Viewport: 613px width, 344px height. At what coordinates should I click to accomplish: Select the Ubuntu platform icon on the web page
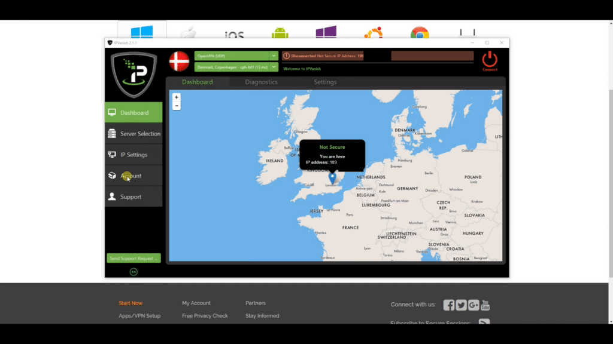(374, 33)
